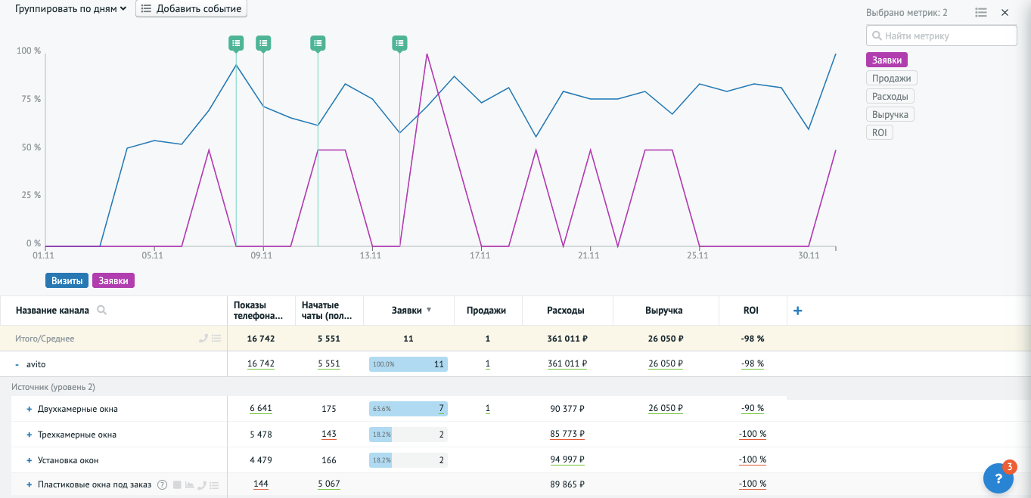The height and width of the screenshot is (498, 1031).
Task: Open the 361 011 ₽ expenses link for avito
Action: (x=567, y=364)
